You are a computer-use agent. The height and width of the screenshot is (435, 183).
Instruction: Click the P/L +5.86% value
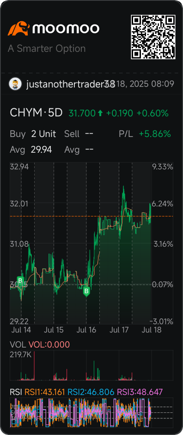[154, 134]
